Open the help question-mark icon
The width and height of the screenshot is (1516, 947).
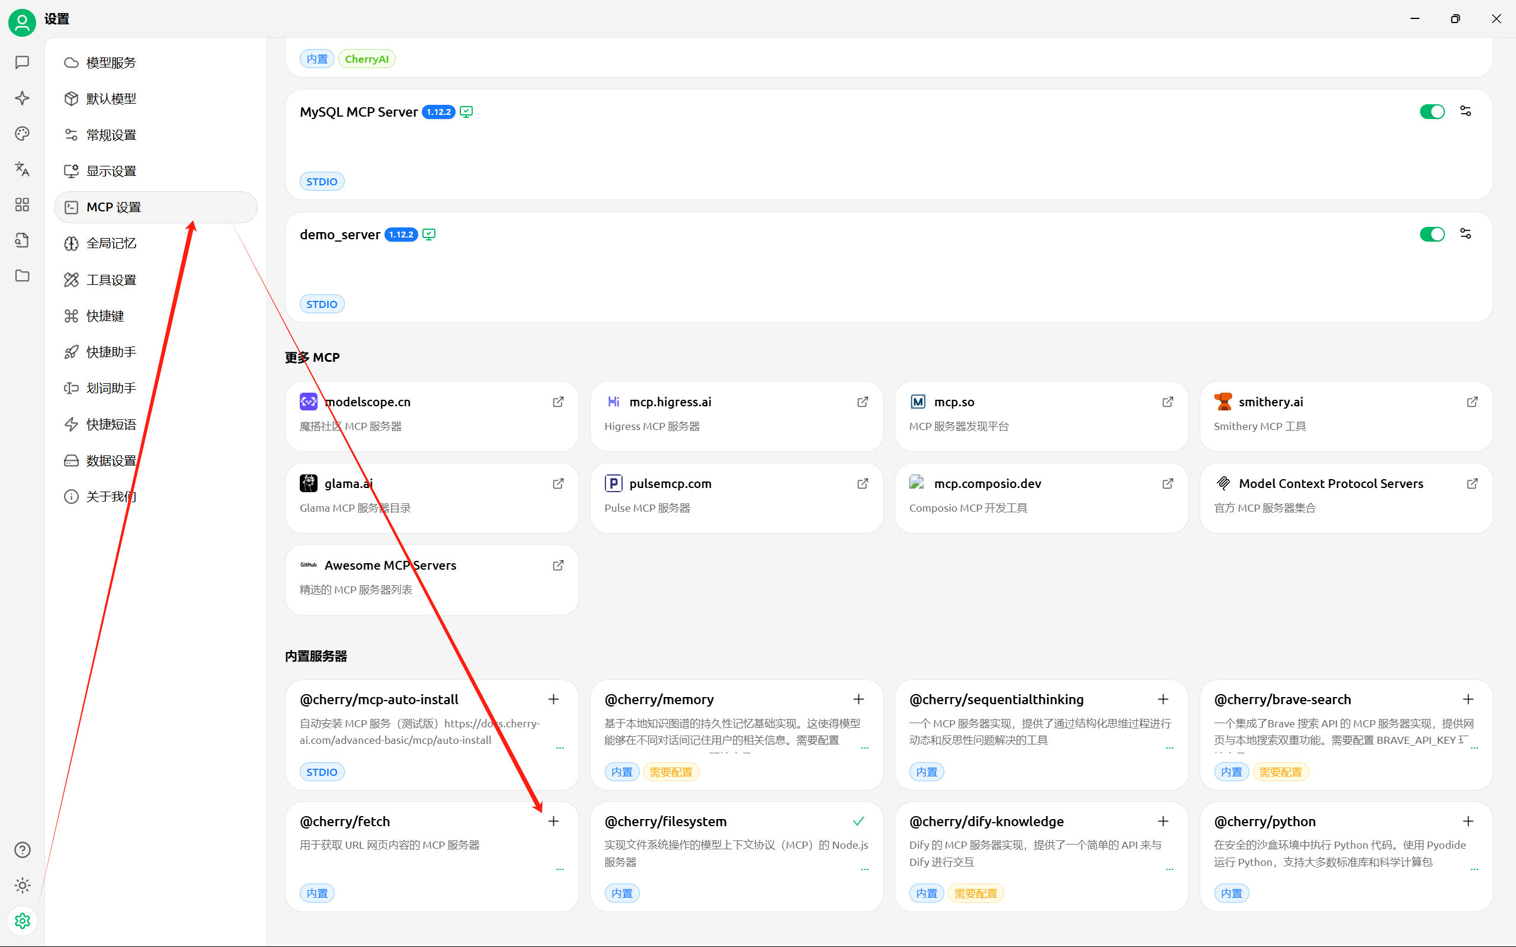(22, 849)
